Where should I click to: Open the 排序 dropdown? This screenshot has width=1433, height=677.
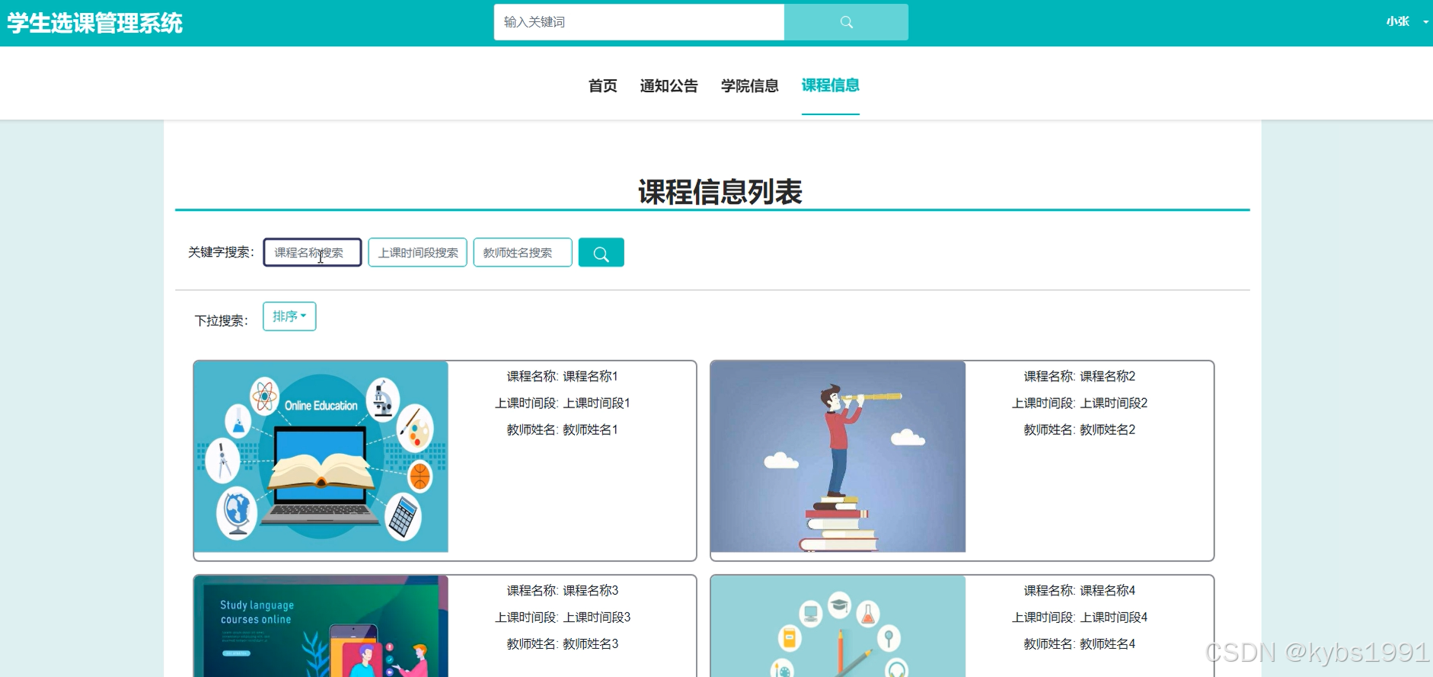point(289,316)
